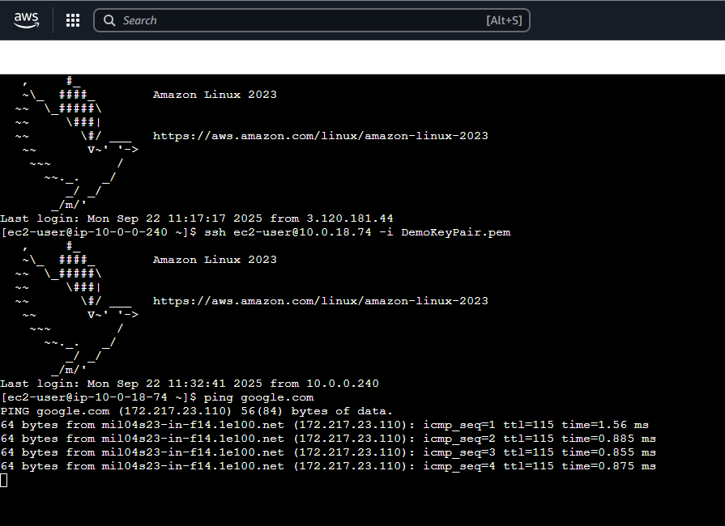This screenshot has height=526, width=725.
Task: Open the second amazon-linux-2023 URL
Action: pyautogui.click(x=320, y=301)
